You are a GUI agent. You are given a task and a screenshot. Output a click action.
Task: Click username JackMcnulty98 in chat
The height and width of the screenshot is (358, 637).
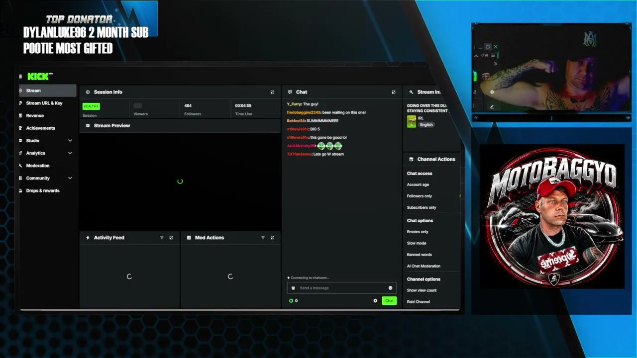click(x=301, y=146)
